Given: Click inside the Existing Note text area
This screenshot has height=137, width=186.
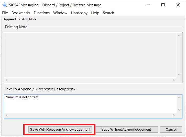Looking at the screenshot, I should tap(90, 55).
